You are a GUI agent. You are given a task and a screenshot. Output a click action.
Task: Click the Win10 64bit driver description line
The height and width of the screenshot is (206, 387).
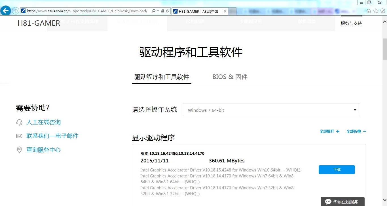(x=221, y=170)
